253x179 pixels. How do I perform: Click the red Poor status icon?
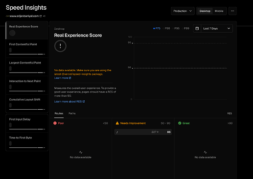point(55,123)
